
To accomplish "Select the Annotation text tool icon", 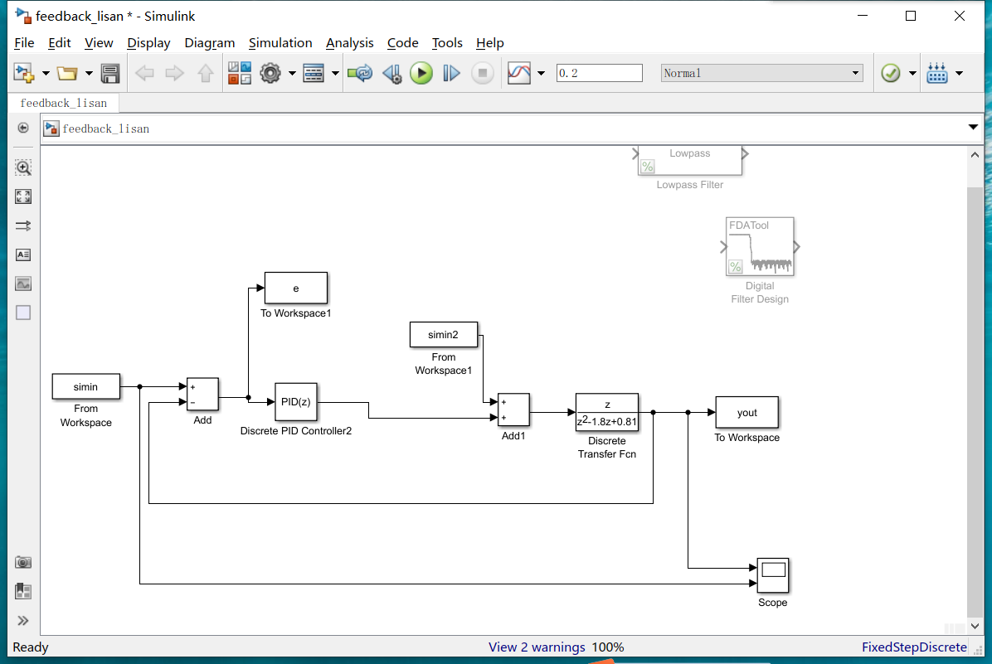I will pos(23,254).
